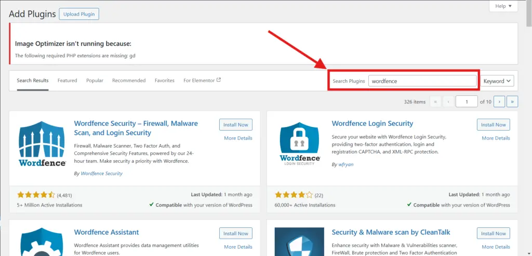
Task: Switch to the Favorites tab
Action: tap(165, 81)
